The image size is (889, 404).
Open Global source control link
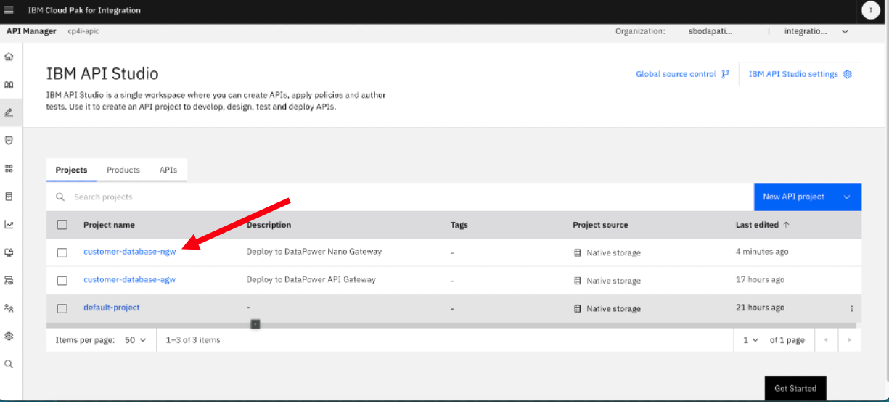[x=676, y=74]
